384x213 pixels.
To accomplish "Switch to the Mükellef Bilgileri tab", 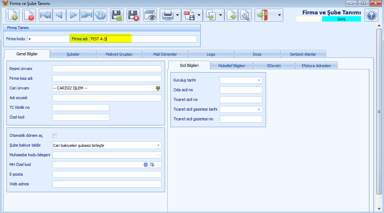I will 232,65.
